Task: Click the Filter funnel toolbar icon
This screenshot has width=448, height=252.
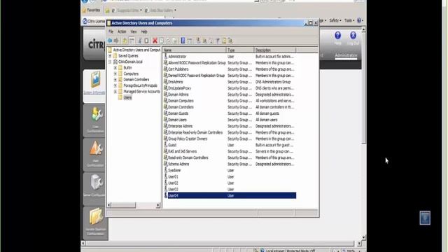Action: (x=218, y=41)
